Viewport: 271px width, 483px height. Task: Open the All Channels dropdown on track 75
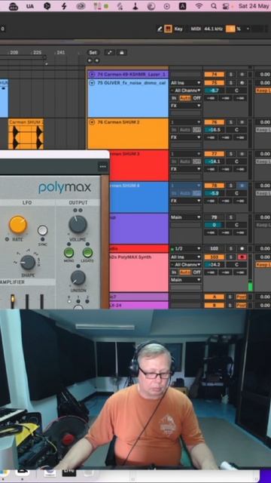pos(186,91)
